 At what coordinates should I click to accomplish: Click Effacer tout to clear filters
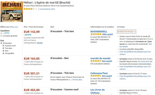[x=14, y=27]
